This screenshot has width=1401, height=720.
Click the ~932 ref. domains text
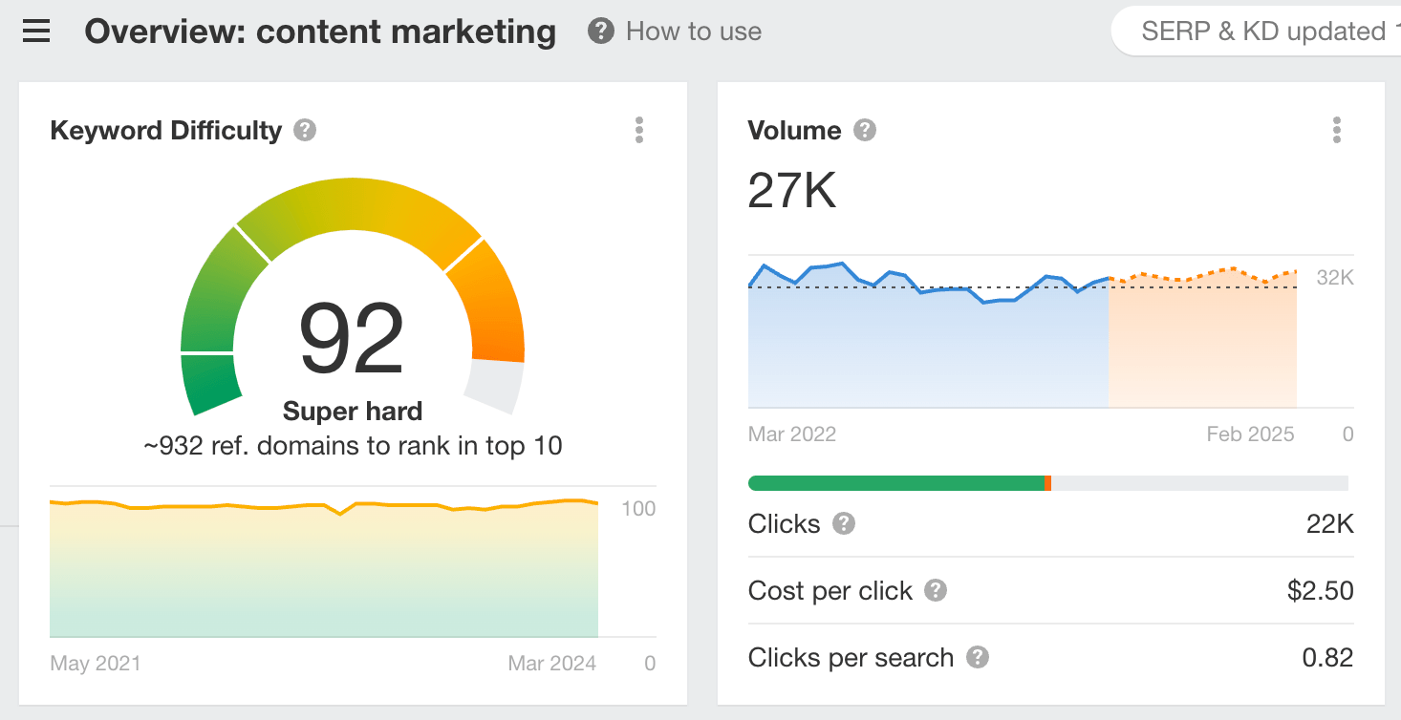tap(352, 445)
